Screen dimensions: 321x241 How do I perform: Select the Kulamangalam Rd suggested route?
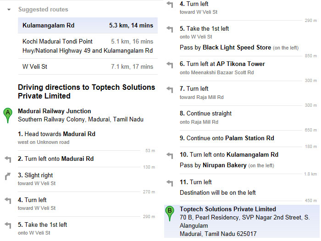coord(87,26)
